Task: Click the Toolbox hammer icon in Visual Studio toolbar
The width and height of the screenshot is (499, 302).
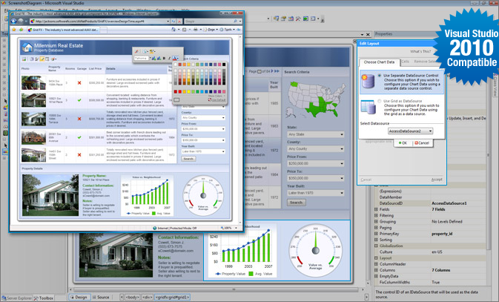Action: pos(298,19)
